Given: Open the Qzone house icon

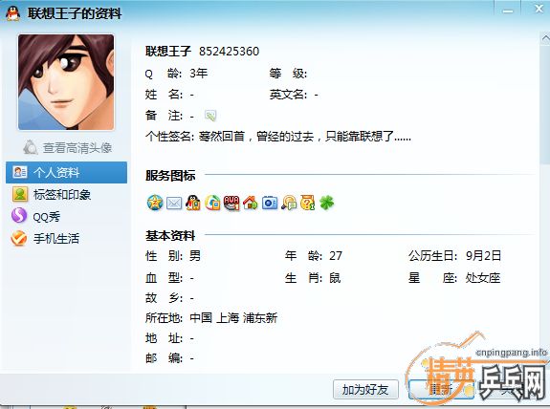Looking at the screenshot, I should click(251, 203).
